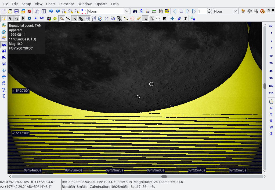Flip chart vertically with sidebar icon
The height and width of the screenshot is (190, 275).
[x=4, y=77]
